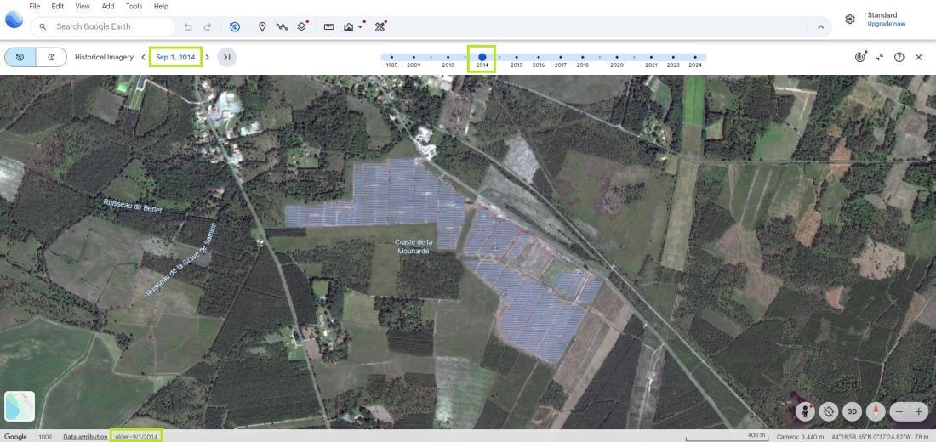Open Data attribution link
Viewport: 936px width, 442px height.
[x=85, y=437]
